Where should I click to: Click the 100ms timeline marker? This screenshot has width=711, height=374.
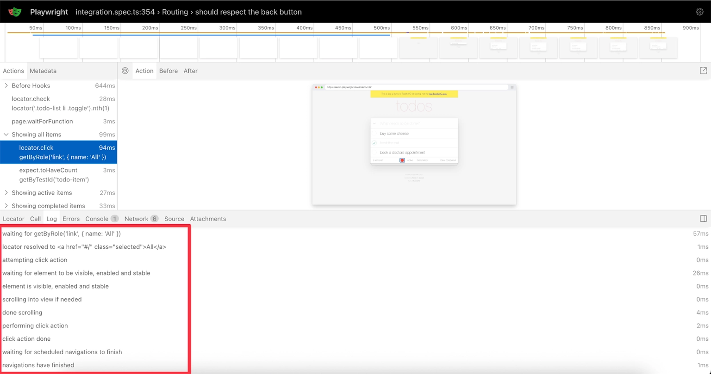click(x=73, y=28)
